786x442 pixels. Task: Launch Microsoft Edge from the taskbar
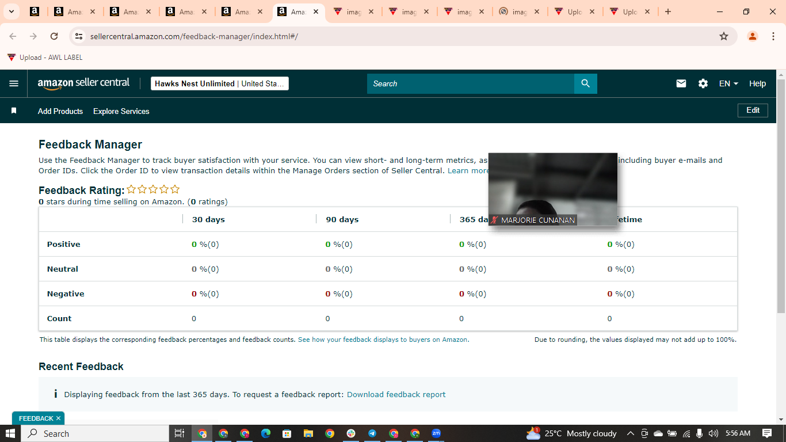pos(266,433)
